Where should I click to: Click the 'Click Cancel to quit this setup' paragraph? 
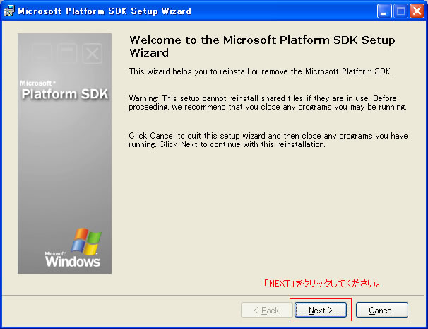[268, 140]
